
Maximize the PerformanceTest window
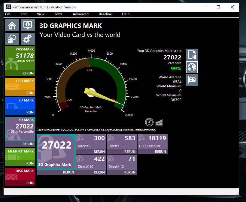point(218,7)
